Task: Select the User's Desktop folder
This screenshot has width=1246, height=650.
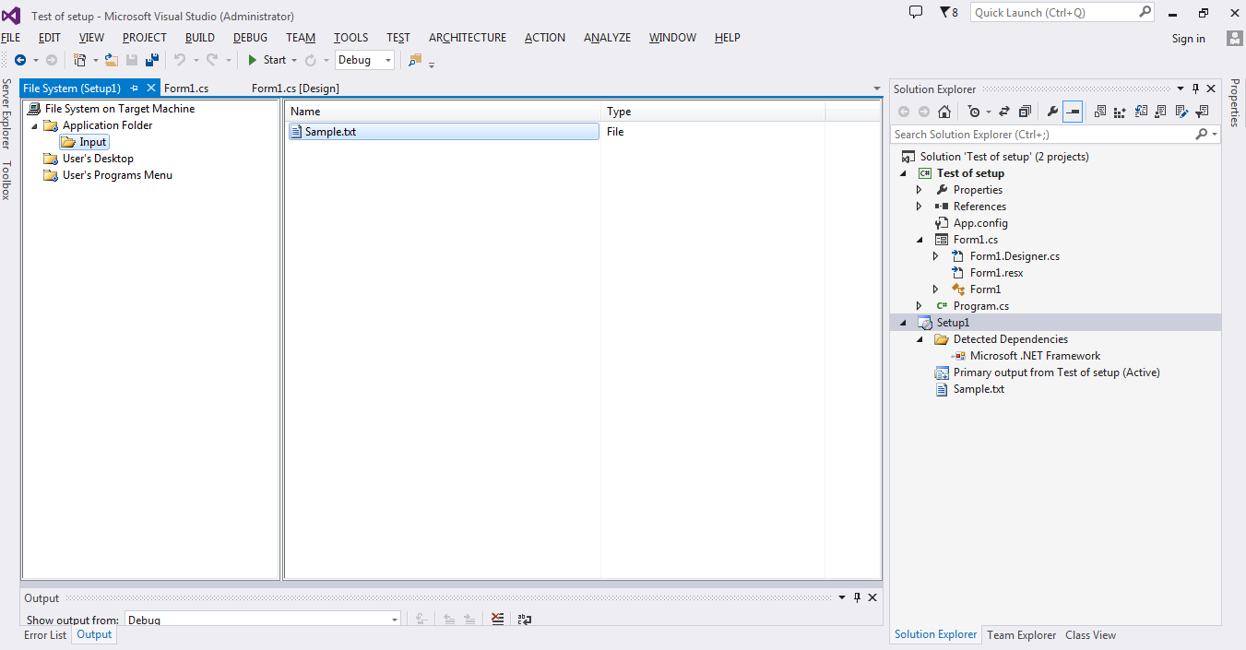Action: pyautogui.click(x=89, y=159)
